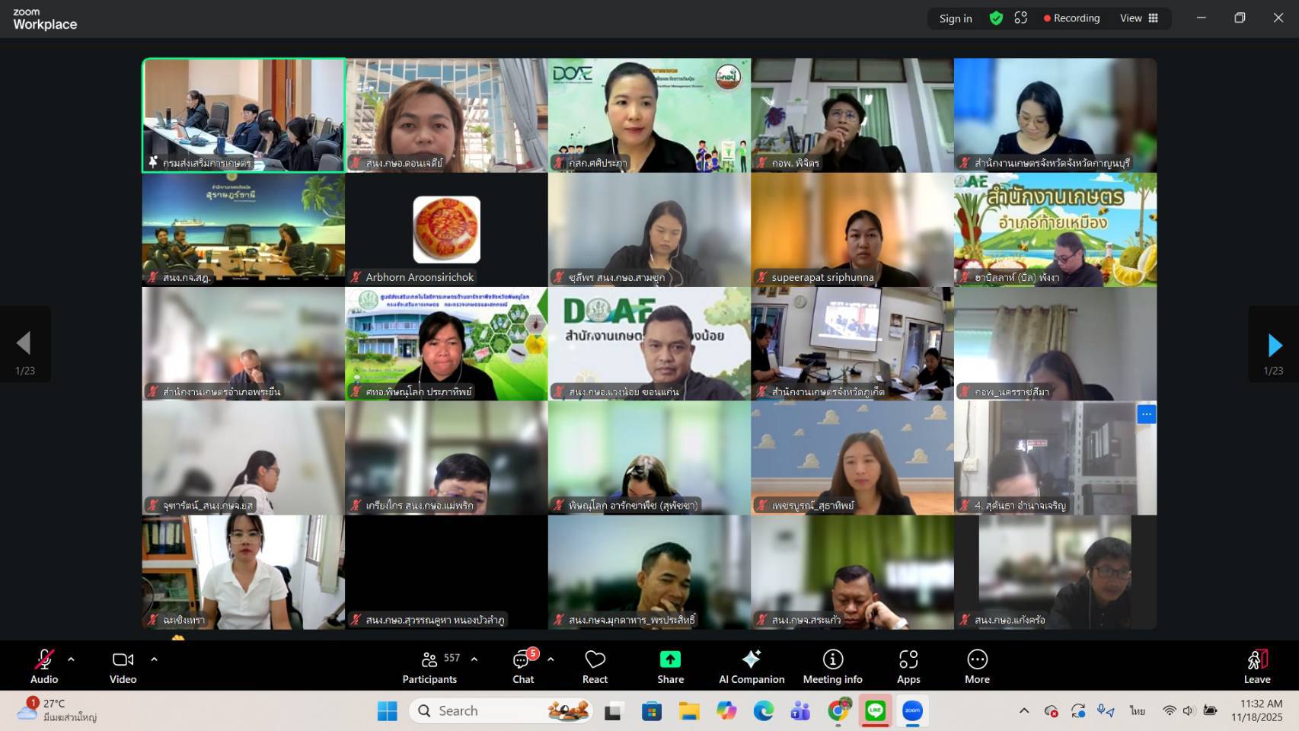Open the View layout menu
The height and width of the screenshot is (731, 1299).
pyautogui.click(x=1138, y=18)
